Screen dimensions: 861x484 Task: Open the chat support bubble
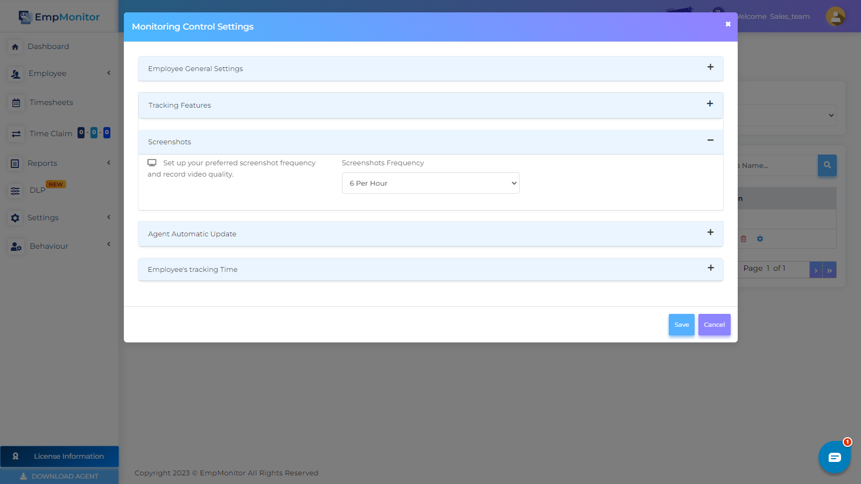coord(834,457)
